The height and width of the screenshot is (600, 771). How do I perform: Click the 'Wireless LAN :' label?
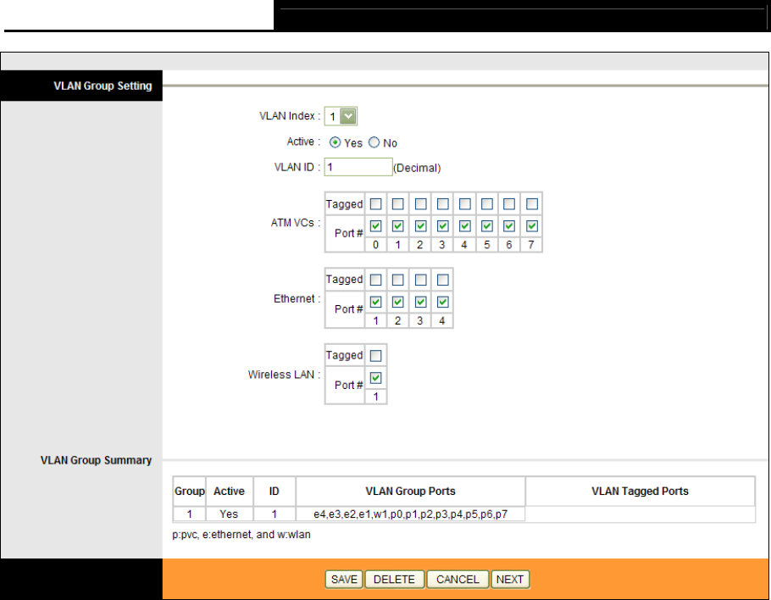(x=284, y=375)
